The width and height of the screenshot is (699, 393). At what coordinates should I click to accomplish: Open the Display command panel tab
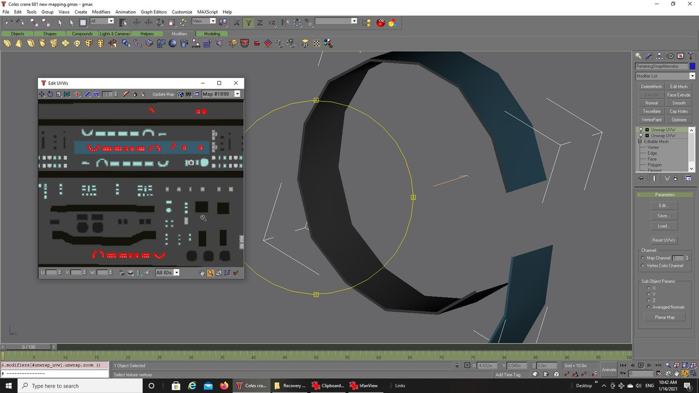pyautogui.click(x=680, y=56)
